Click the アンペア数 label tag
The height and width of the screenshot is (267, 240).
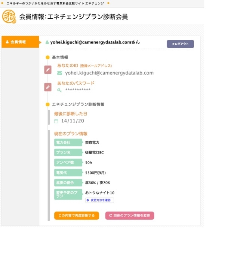pyautogui.click(x=68, y=163)
